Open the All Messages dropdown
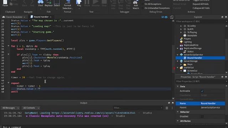 [10, 108]
